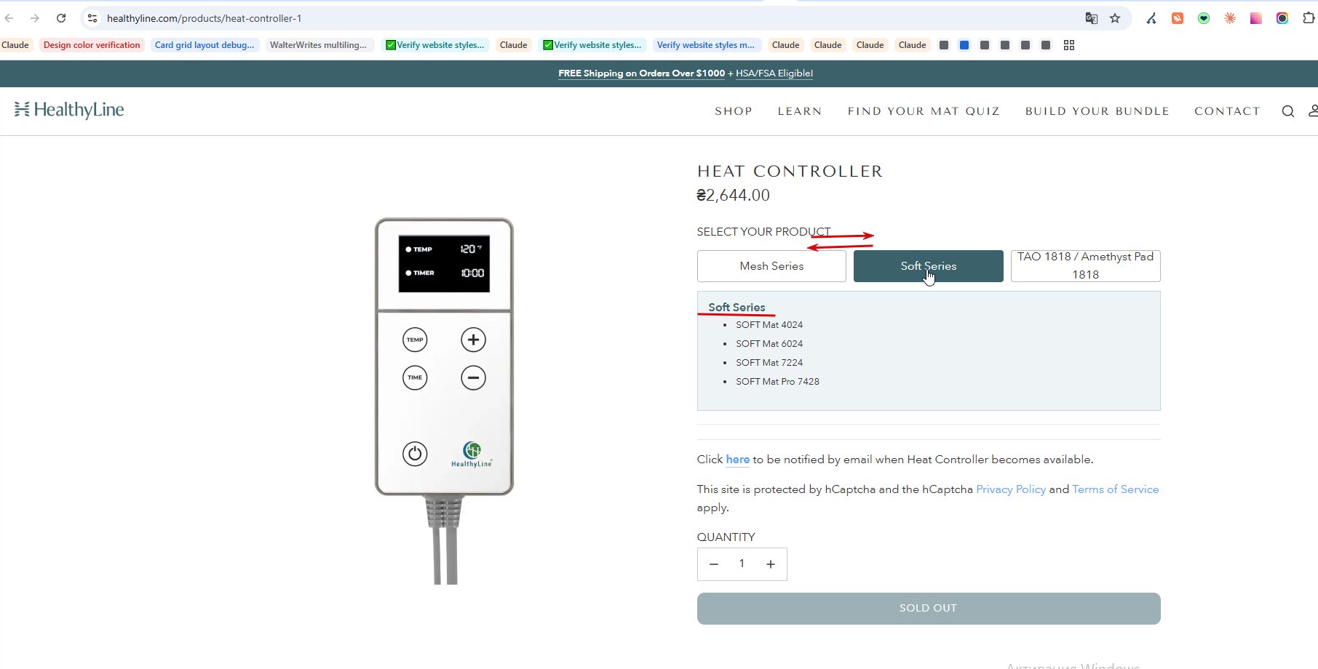The width and height of the screenshot is (1318, 669).
Task: Open the LEARN menu
Action: (x=800, y=111)
